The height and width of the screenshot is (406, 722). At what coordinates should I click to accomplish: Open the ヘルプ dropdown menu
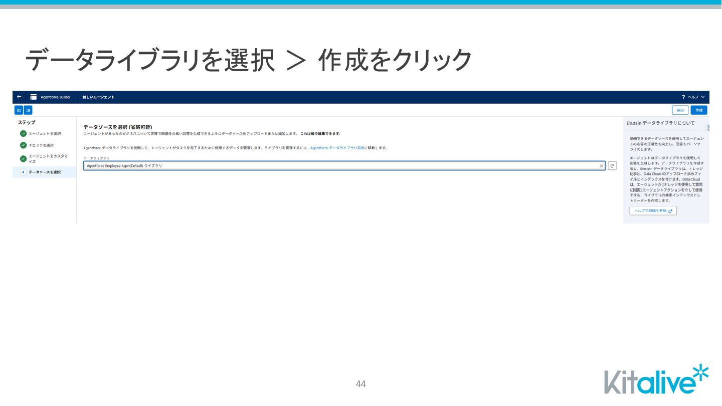696,97
